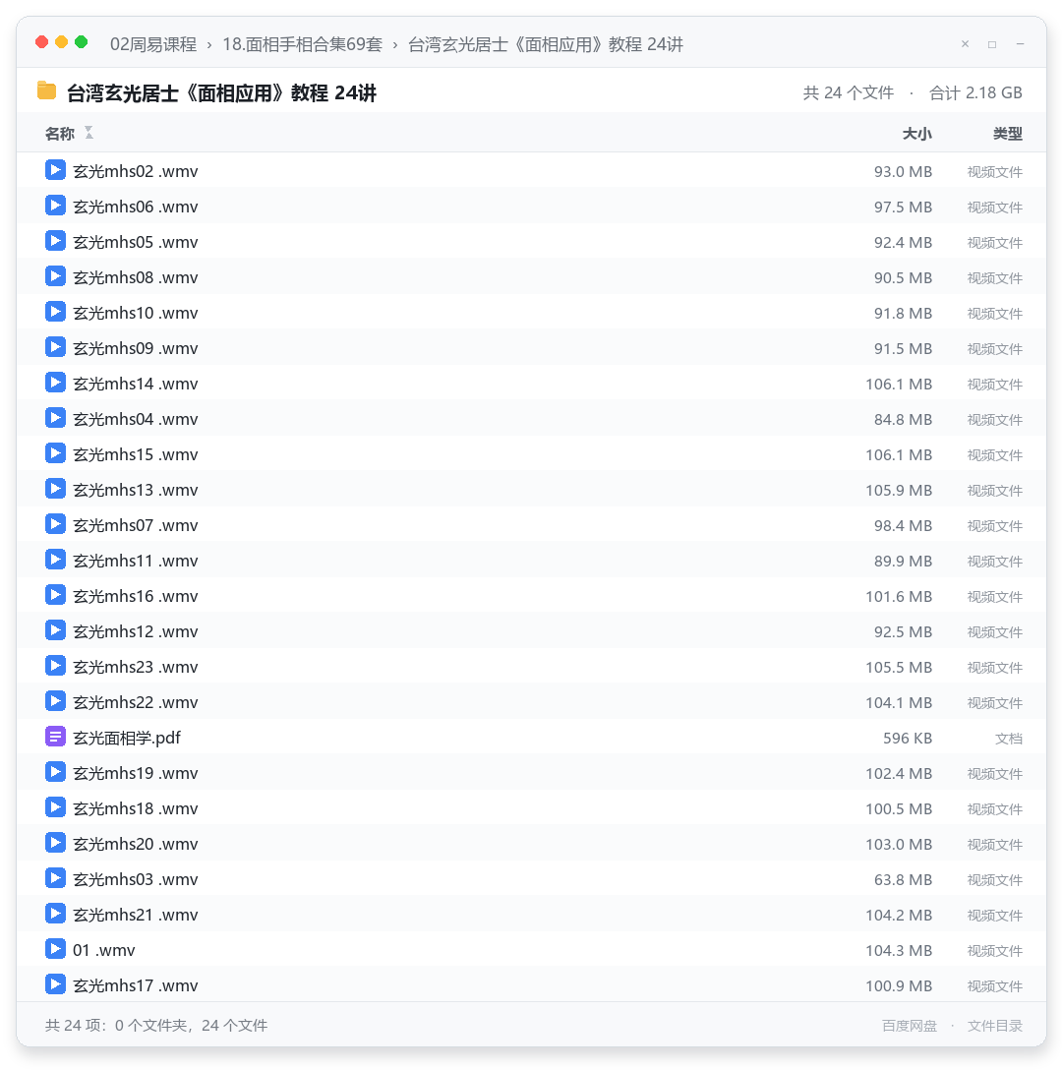Click the purple document icon for 玄光面相学.pdf

coord(55,737)
